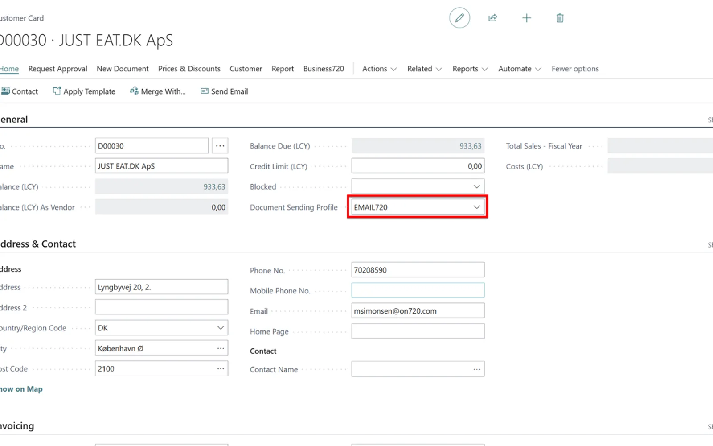713x446 pixels.
Task: Click Merge With...
Action: click(158, 91)
